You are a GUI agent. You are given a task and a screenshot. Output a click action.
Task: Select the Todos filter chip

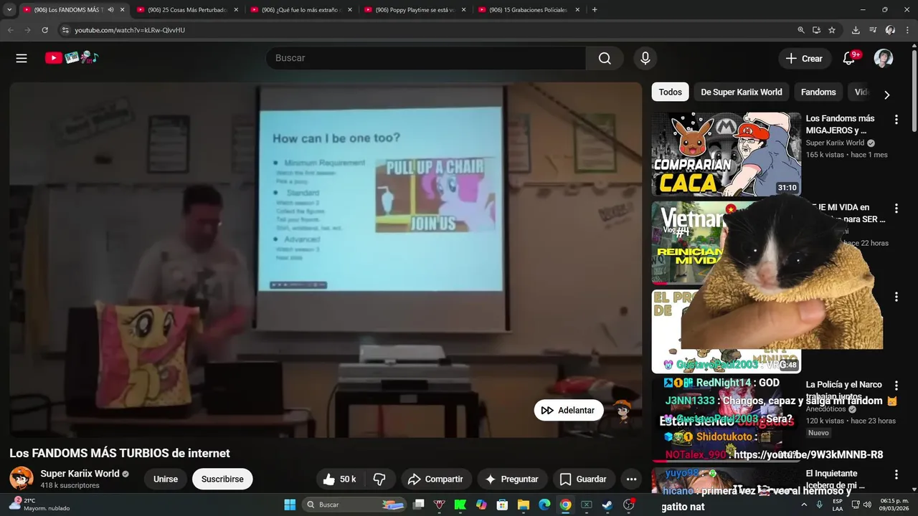(x=670, y=92)
